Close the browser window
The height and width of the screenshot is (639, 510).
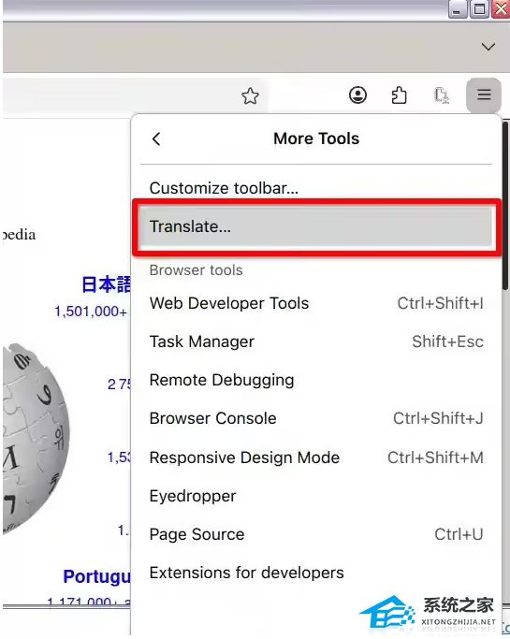[501, 9]
